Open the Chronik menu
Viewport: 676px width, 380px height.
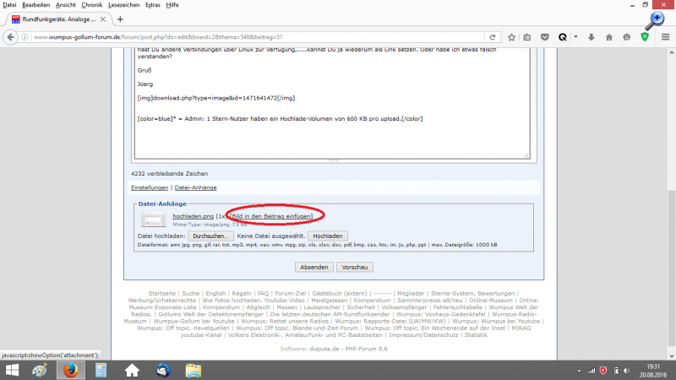click(91, 5)
